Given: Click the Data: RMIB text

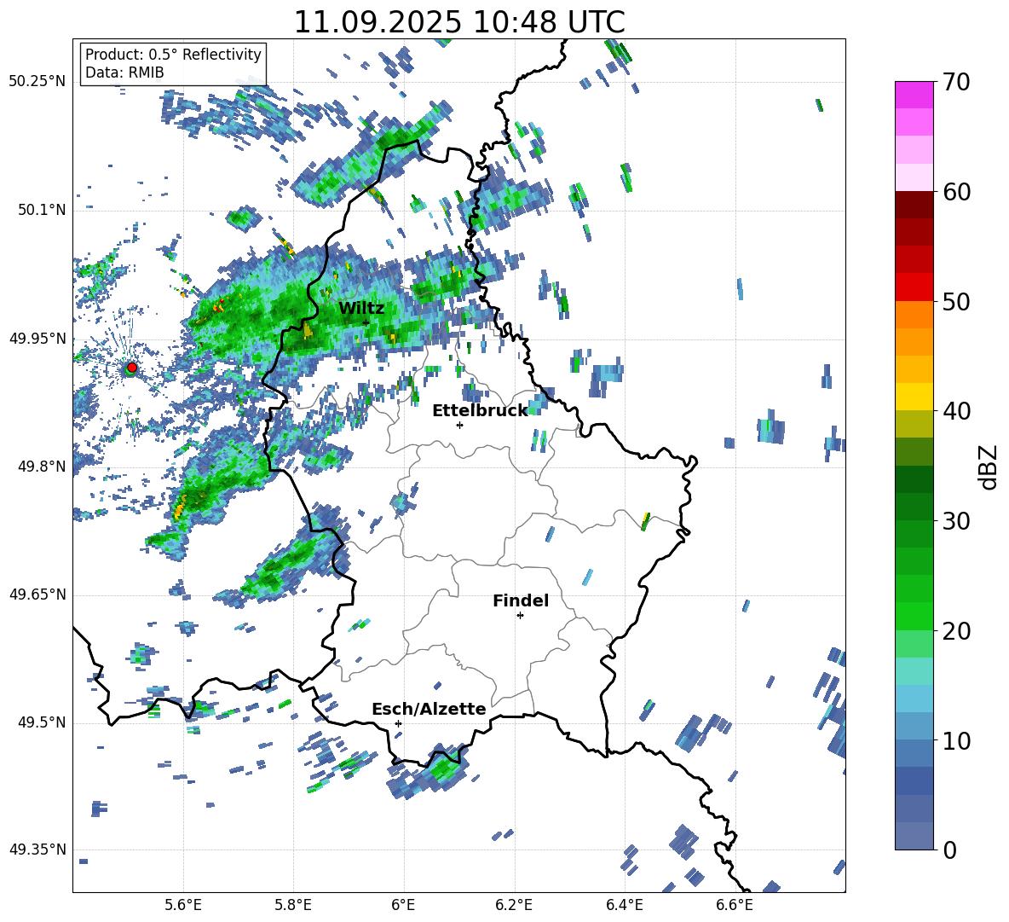Looking at the screenshot, I should click(x=124, y=72).
